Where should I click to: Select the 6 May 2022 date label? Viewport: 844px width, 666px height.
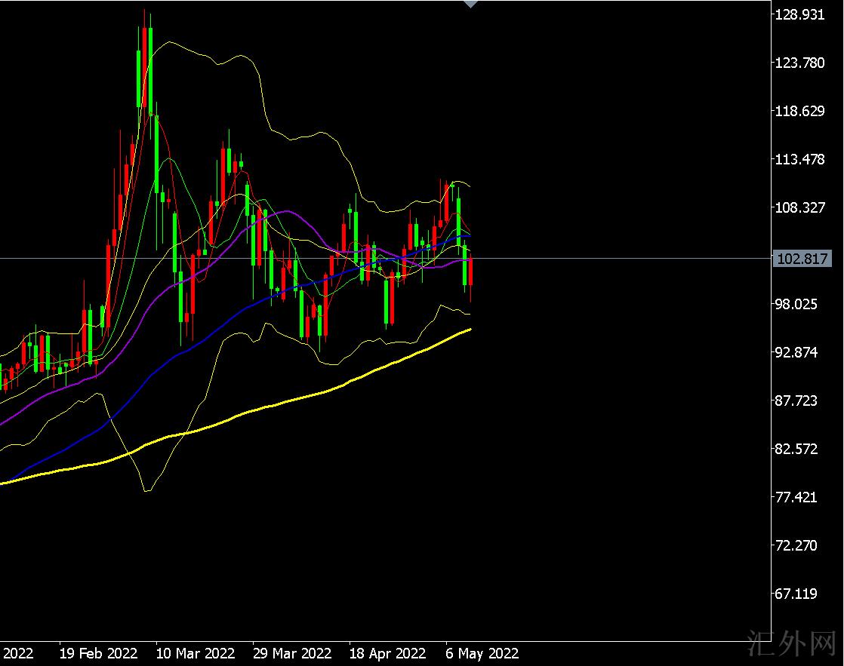coord(482,652)
